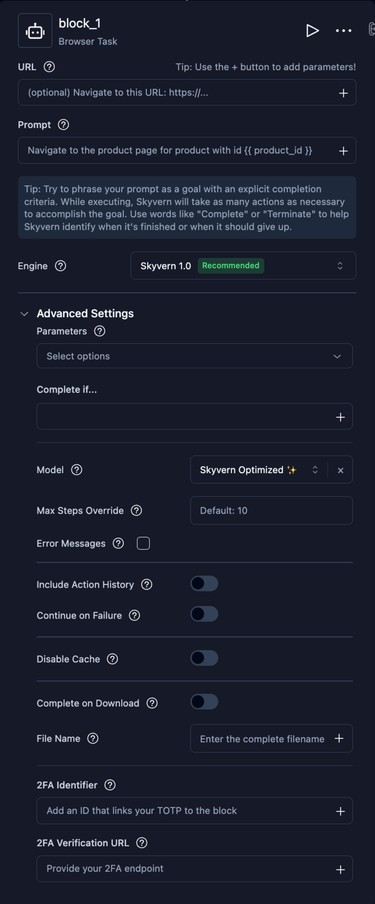375x904 pixels.
Task: Open the Engine Skyvern 1.0 dropdown
Action: [243, 266]
